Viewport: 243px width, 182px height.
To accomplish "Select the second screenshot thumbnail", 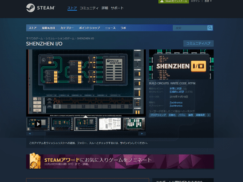I will (x=62, y=124).
